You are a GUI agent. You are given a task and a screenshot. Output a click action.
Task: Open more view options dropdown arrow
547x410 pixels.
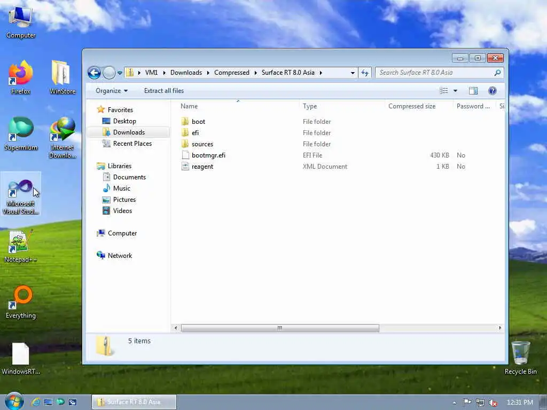(455, 91)
